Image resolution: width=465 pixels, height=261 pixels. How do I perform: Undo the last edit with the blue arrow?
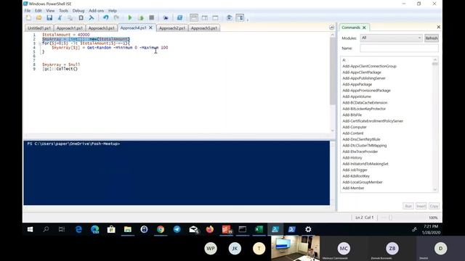pos(105,17)
